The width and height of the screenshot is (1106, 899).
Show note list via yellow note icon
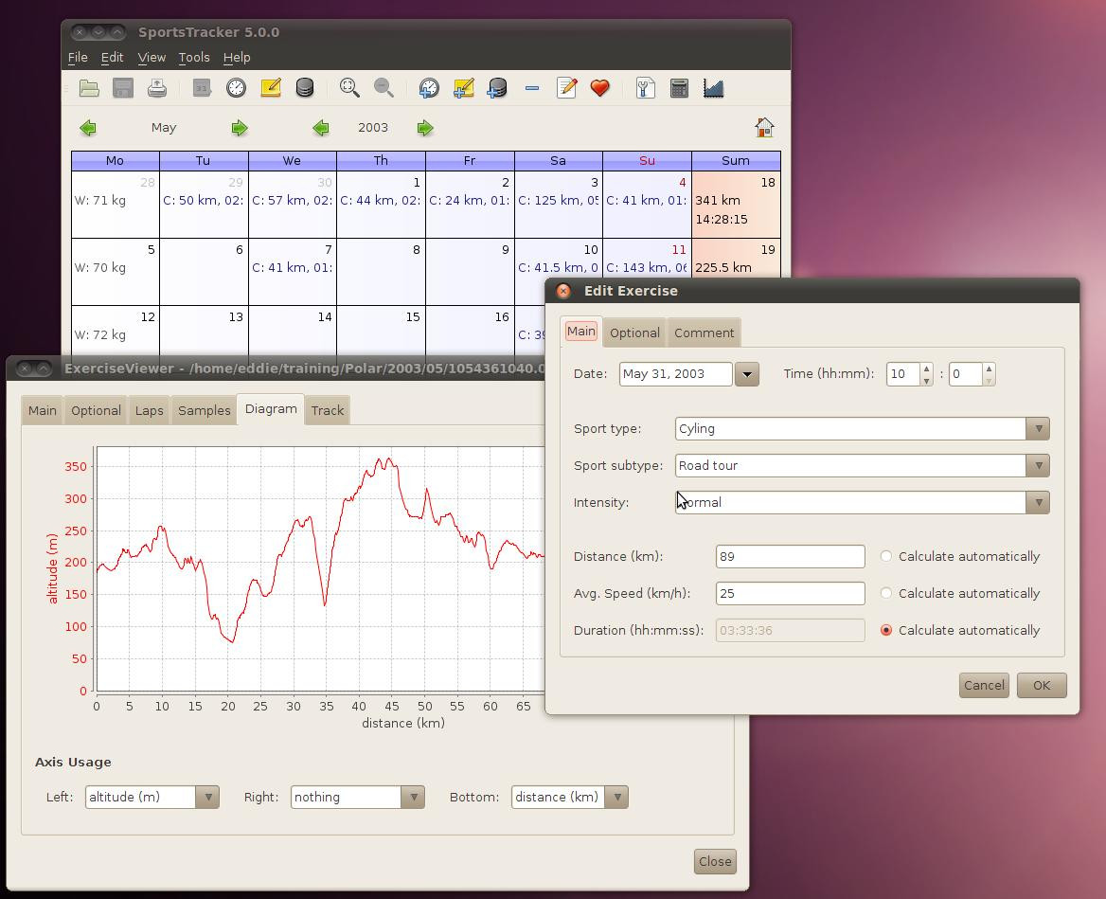[271, 88]
